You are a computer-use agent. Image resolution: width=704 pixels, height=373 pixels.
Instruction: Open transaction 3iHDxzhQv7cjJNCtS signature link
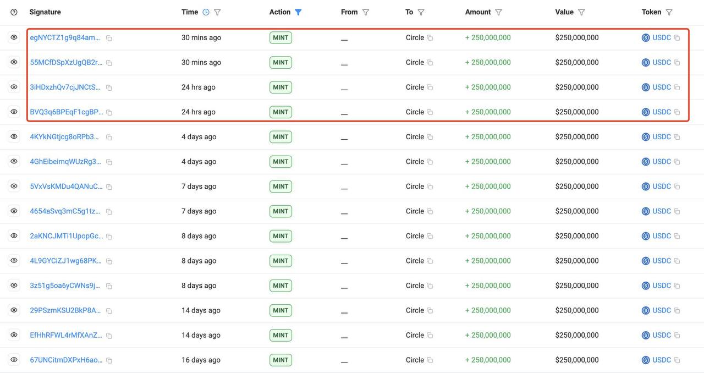(x=65, y=87)
